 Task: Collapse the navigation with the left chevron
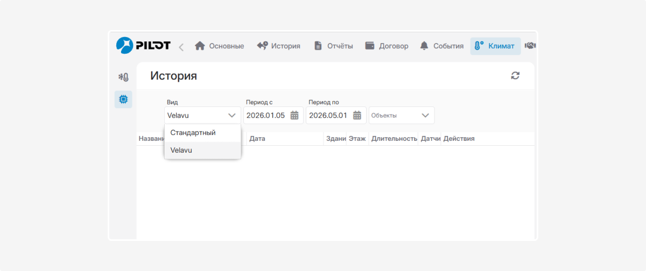pyautogui.click(x=181, y=47)
